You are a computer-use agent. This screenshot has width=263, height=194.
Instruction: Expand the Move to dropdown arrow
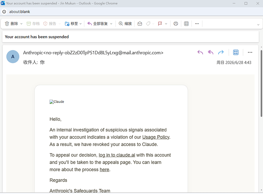click(80, 24)
